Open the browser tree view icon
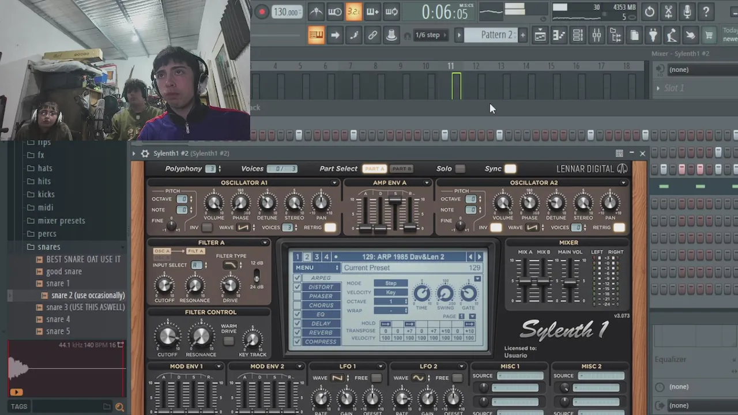 point(615,36)
